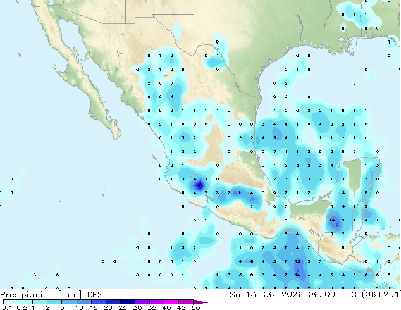Click the legend swatch for 40–45 mm
Viewport: 401px width, 310px height.
point(171,302)
